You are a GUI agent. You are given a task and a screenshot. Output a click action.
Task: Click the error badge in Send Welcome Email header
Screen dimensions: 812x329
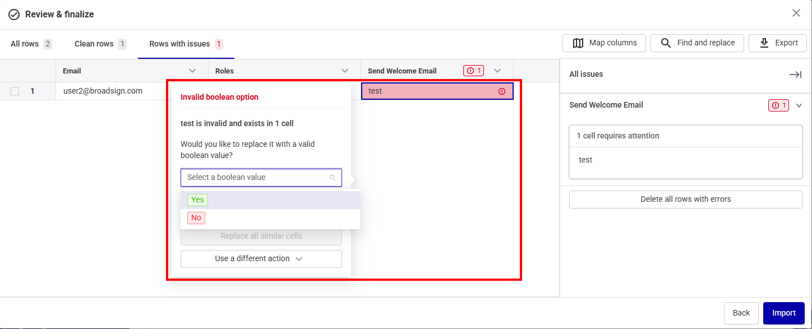click(x=473, y=71)
